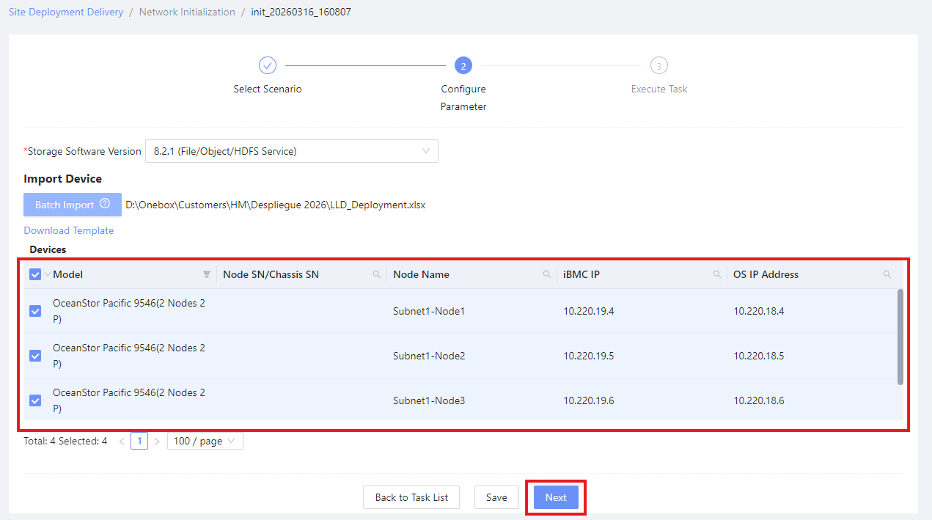Go to Network Initialization breadcrumb
Image resolution: width=932 pixels, height=520 pixels.
187,12
